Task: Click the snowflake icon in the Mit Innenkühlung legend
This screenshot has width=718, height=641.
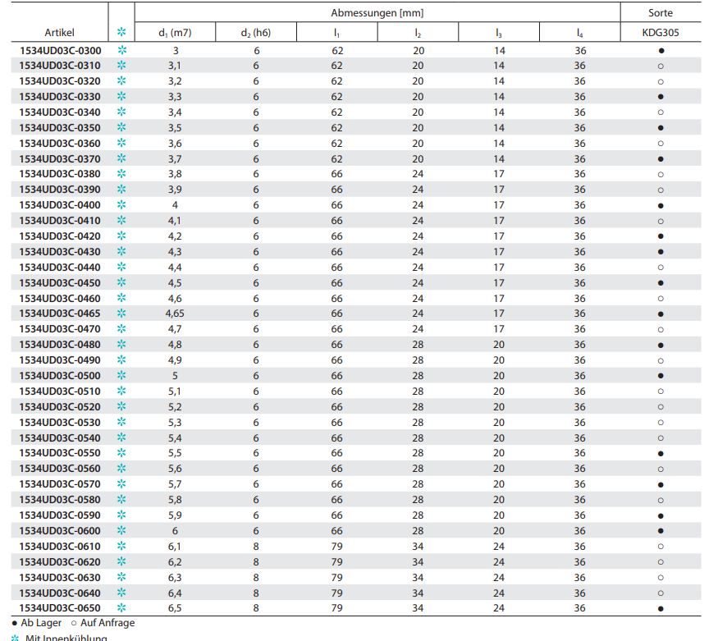Action: (x=15, y=638)
